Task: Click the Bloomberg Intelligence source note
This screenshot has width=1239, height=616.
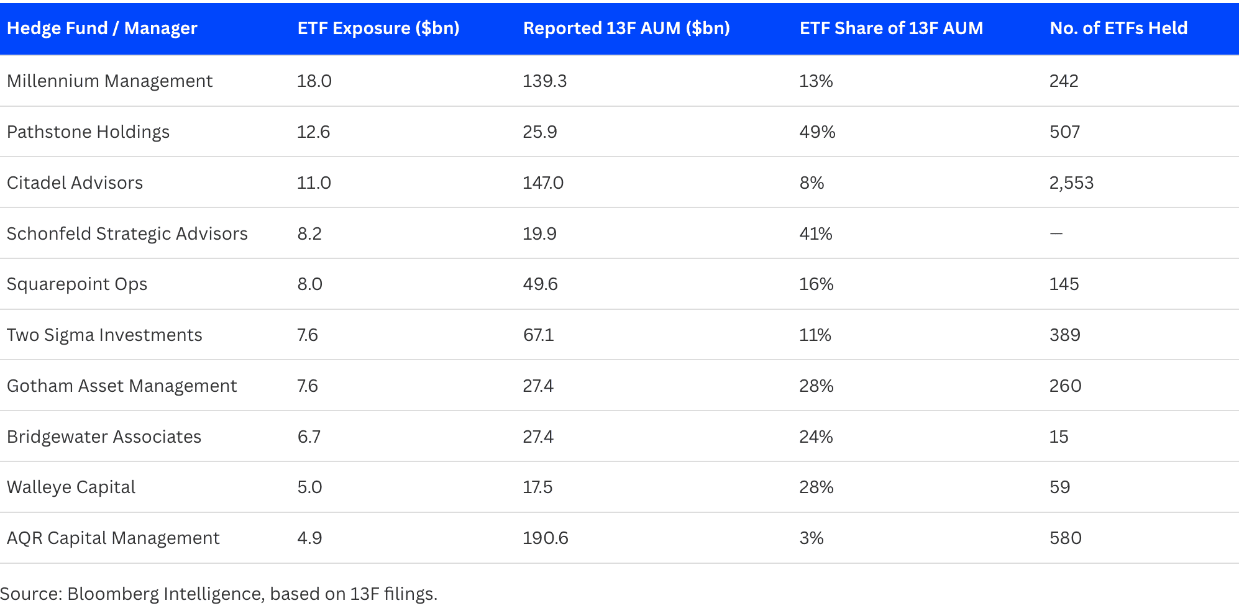Action: click(x=219, y=594)
